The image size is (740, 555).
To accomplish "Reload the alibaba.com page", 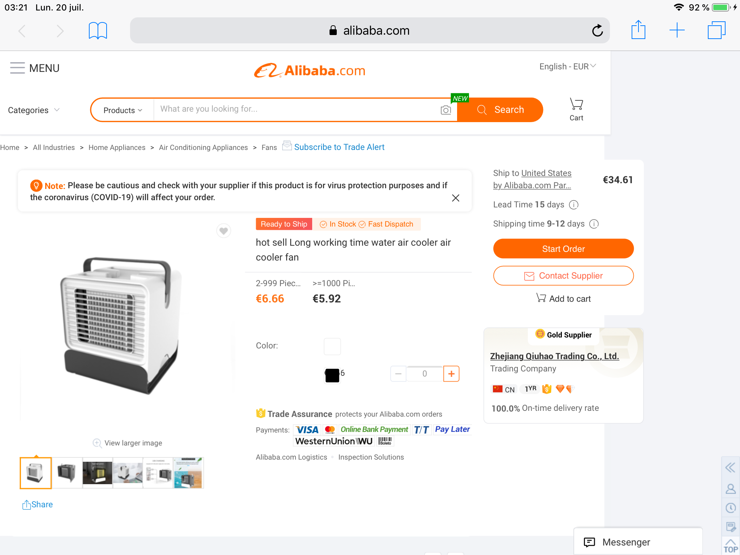I will click(x=597, y=30).
